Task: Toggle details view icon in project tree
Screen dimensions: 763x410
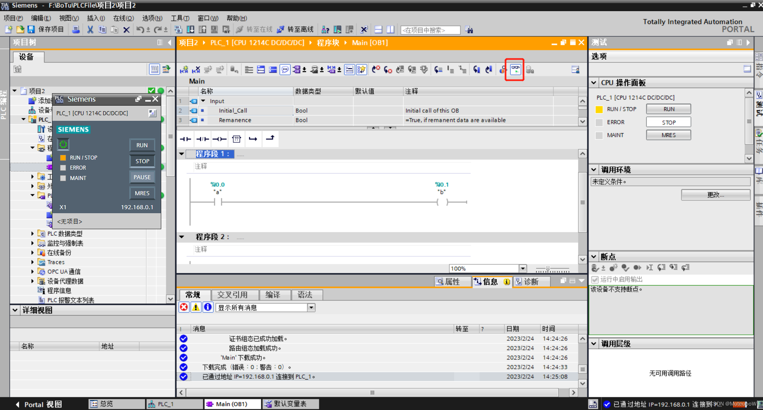Action: [x=154, y=69]
